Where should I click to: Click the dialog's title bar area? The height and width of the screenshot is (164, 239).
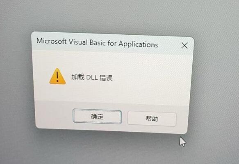113,43
